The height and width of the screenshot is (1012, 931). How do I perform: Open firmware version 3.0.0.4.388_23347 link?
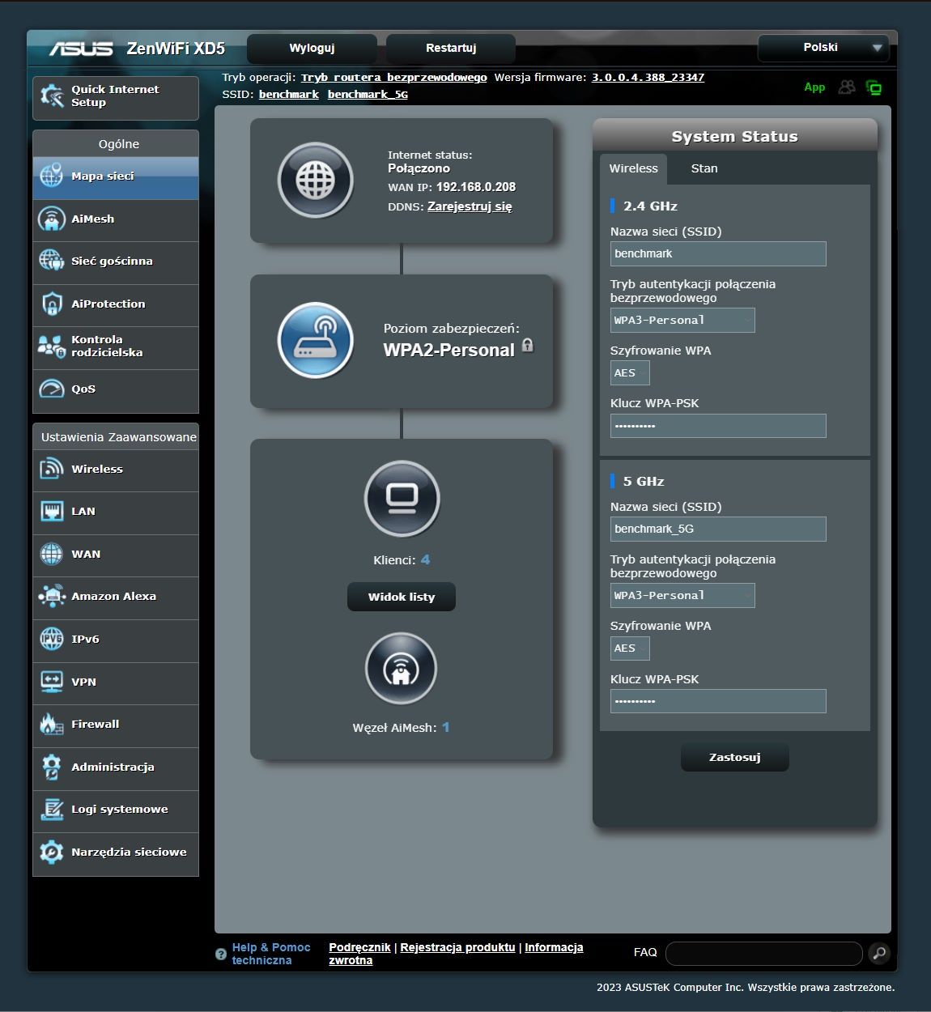[x=648, y=78]
